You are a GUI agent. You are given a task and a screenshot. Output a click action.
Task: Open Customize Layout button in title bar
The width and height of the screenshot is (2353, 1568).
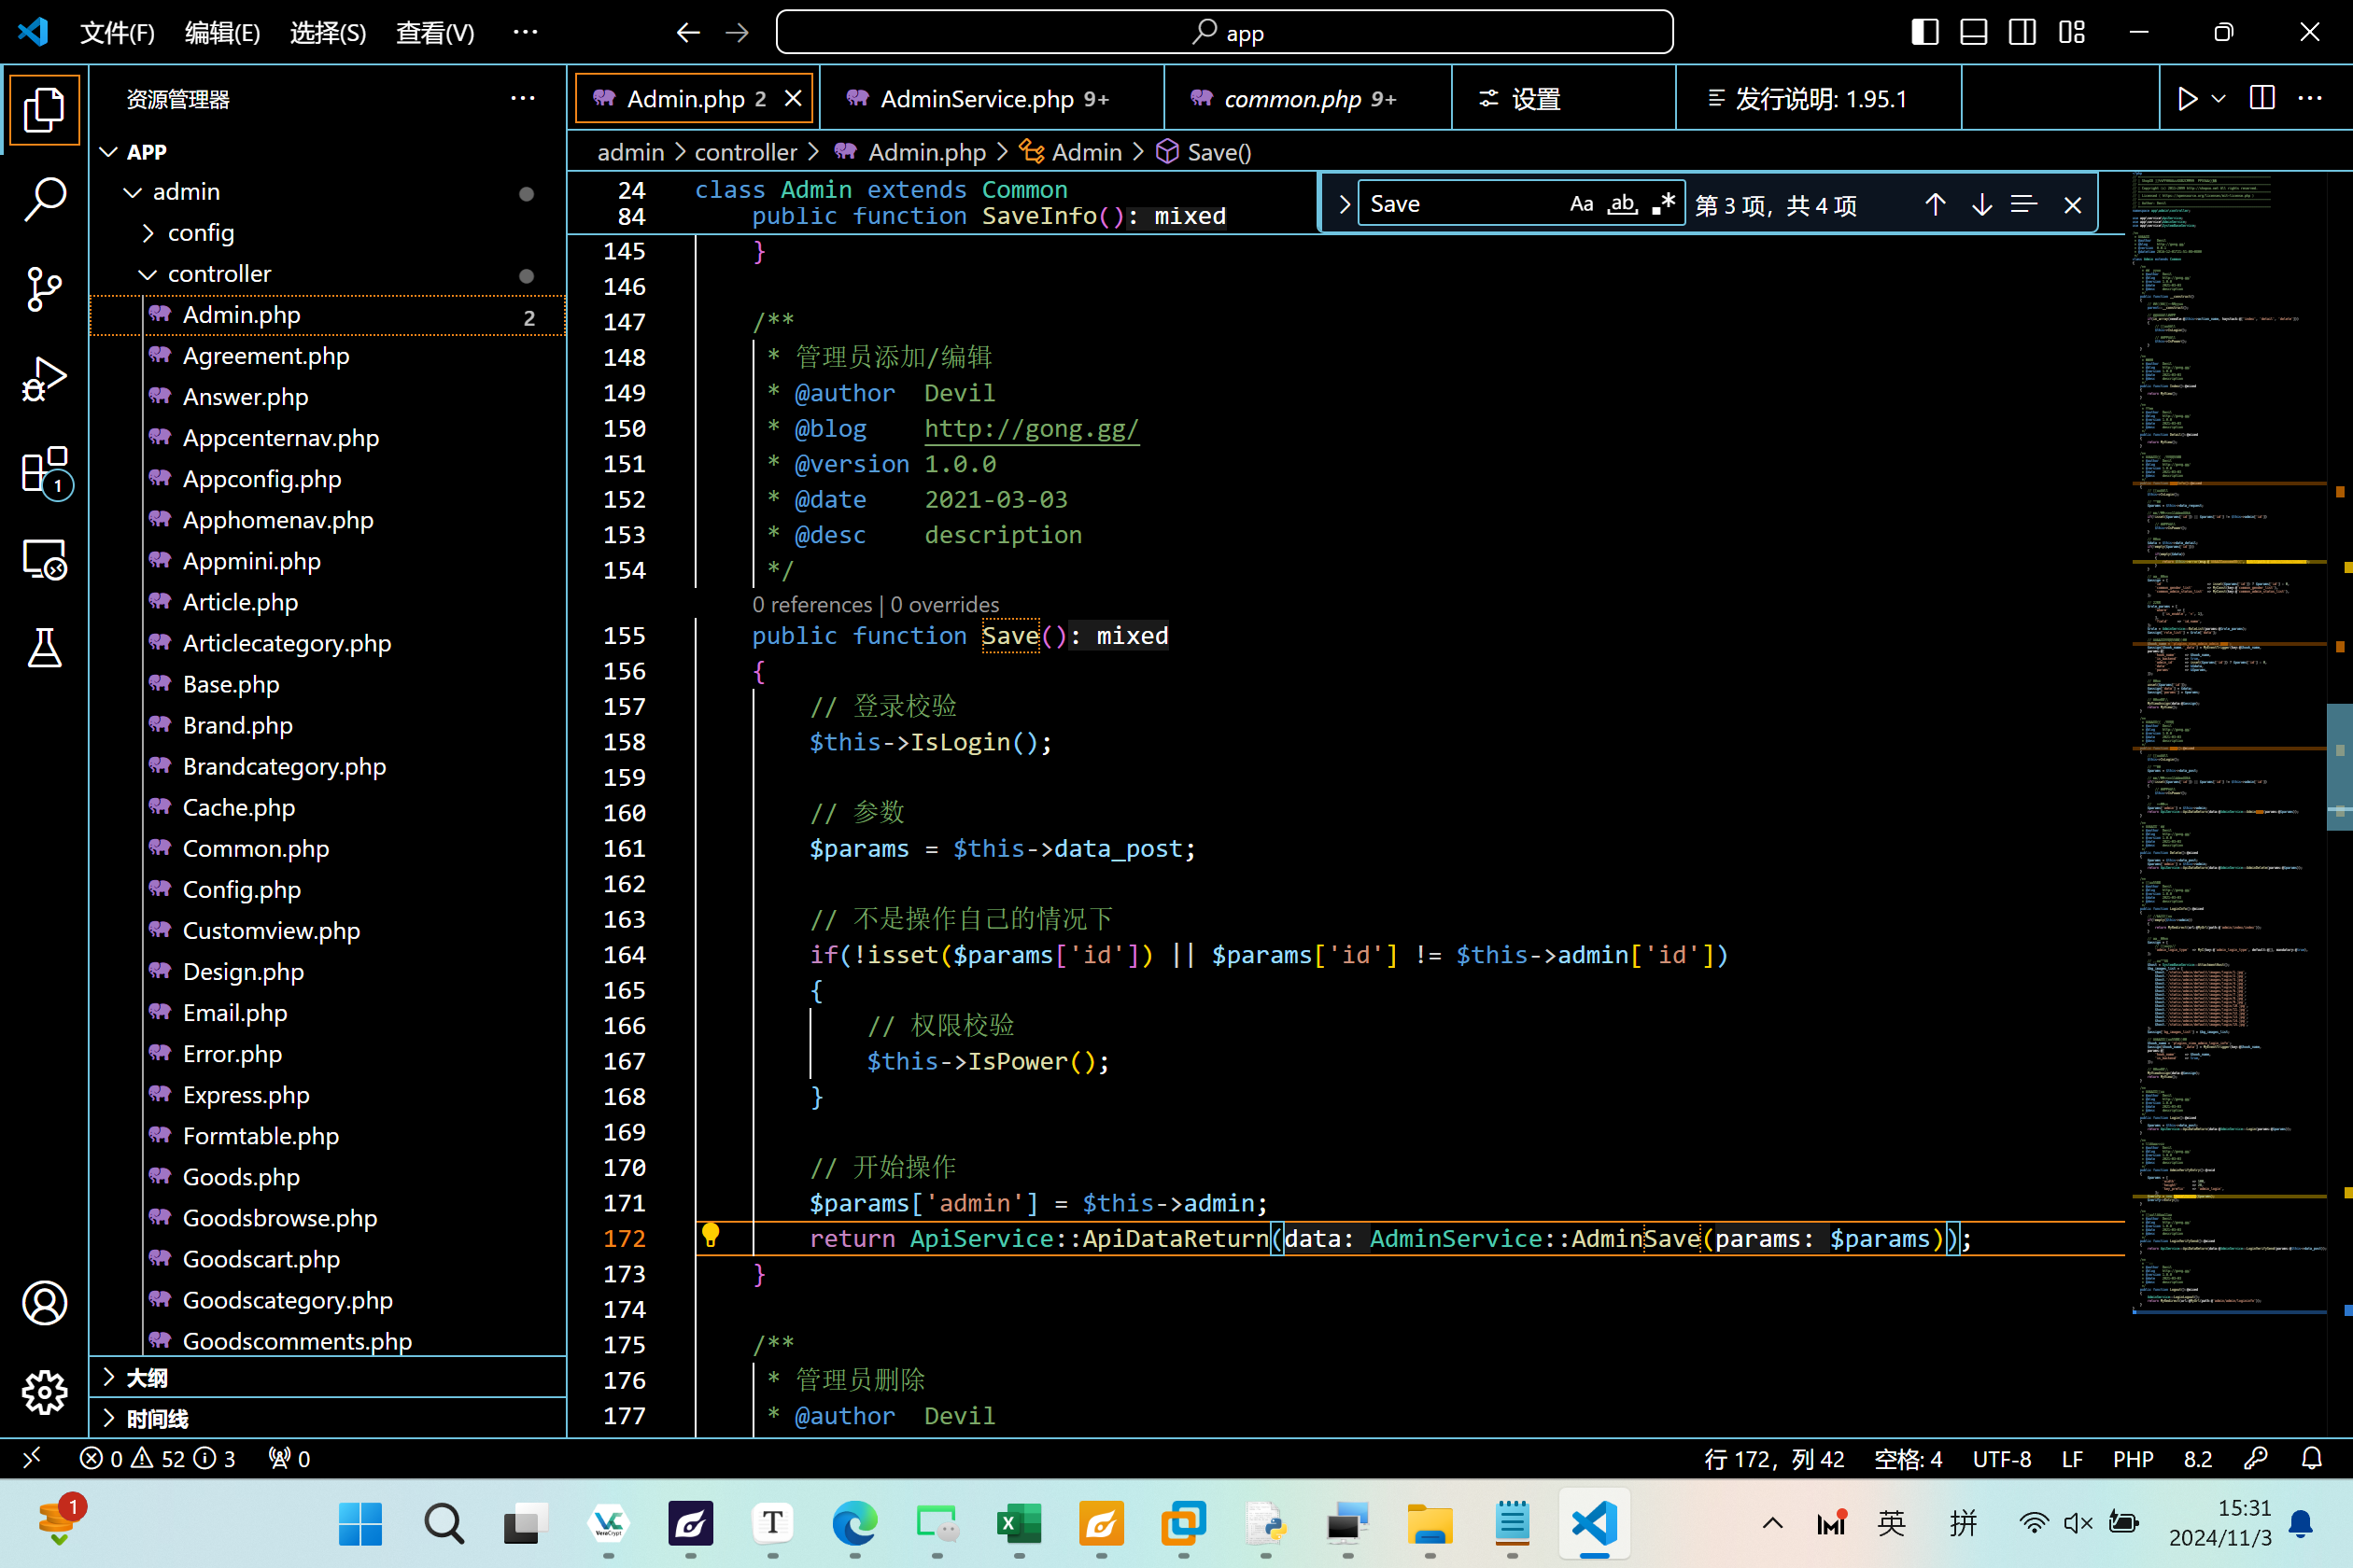[x=2072, y=33]
